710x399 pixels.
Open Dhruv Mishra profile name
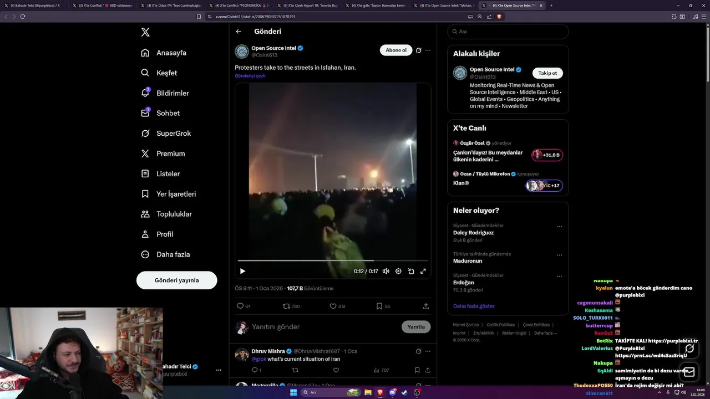[x=268, y=351]
